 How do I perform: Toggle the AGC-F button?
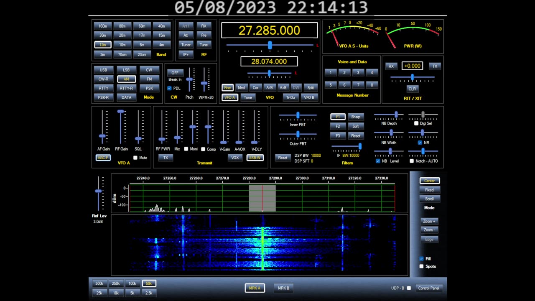tap(103, 158)
